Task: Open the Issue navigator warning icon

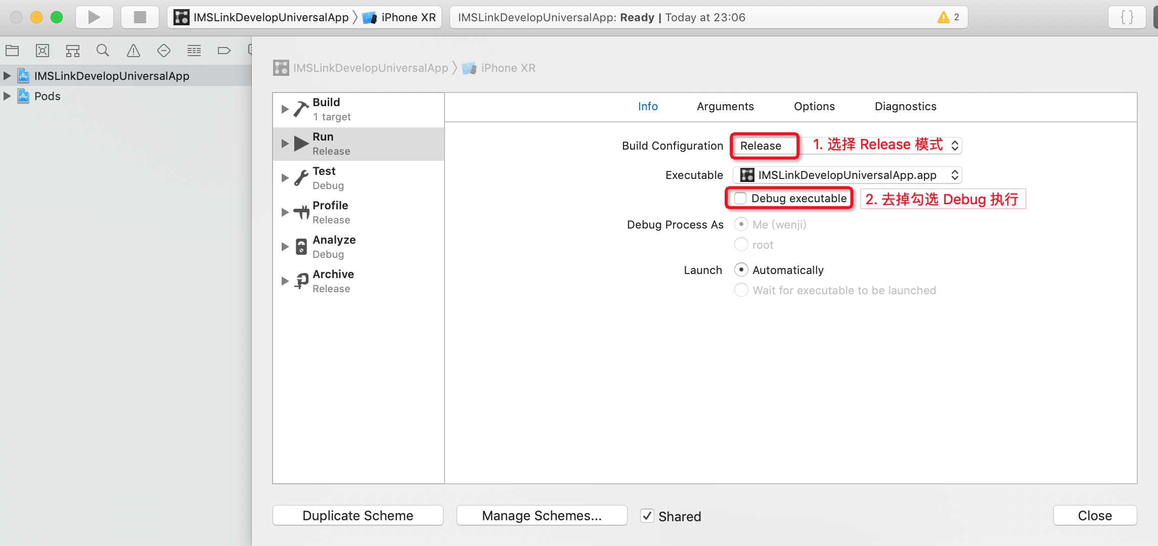Action: tap(133, 51)
